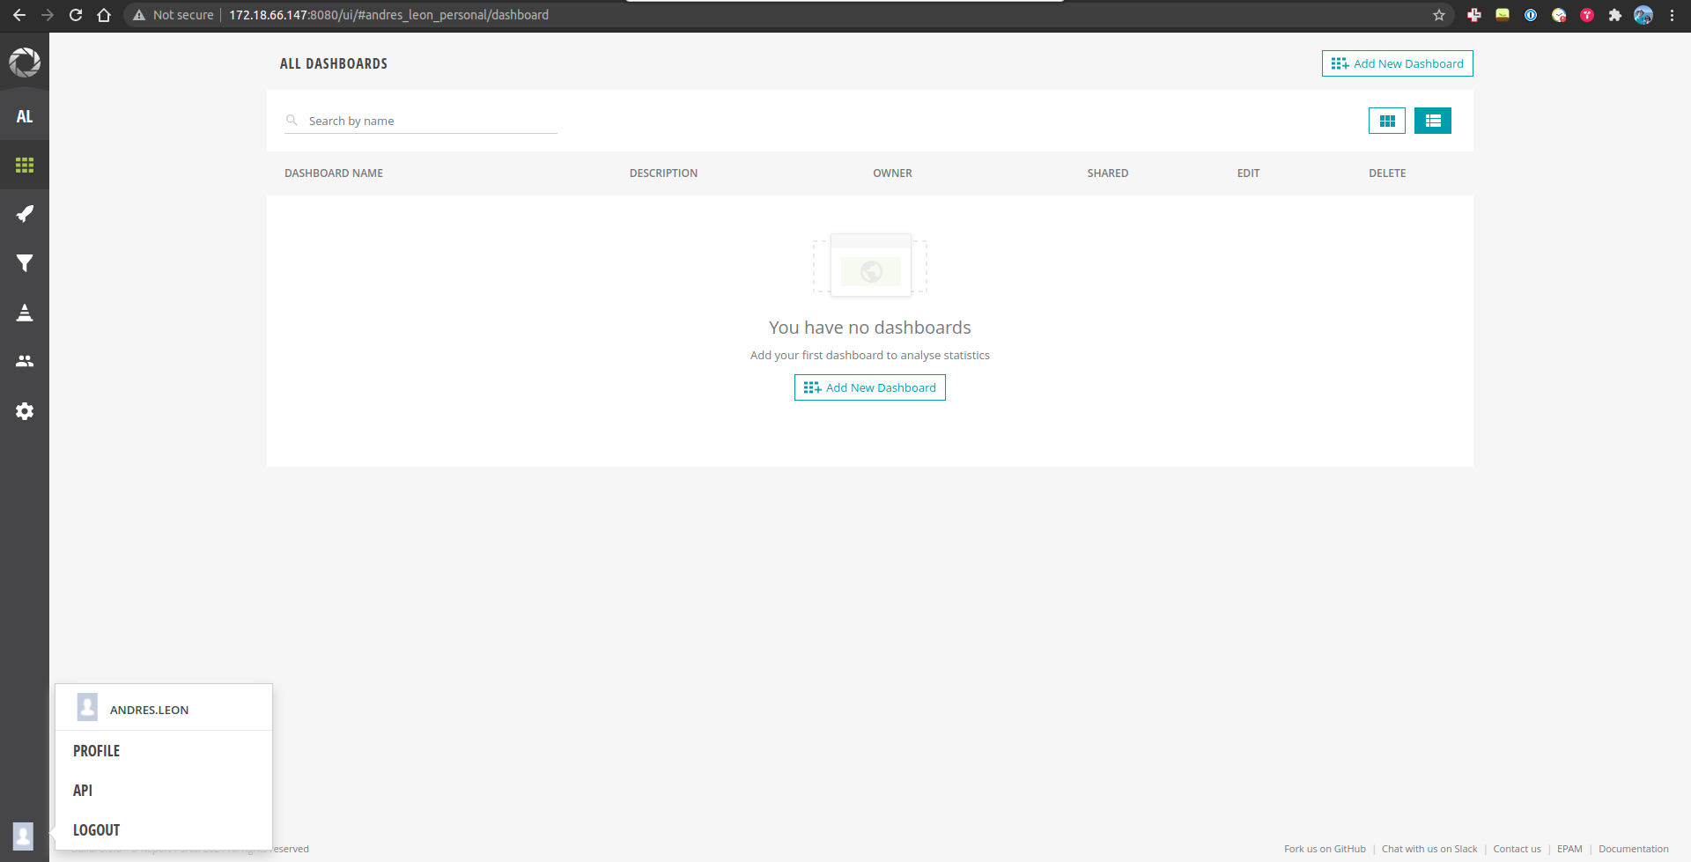Switch to list view of dashboards

click(x=1433, y=121)
